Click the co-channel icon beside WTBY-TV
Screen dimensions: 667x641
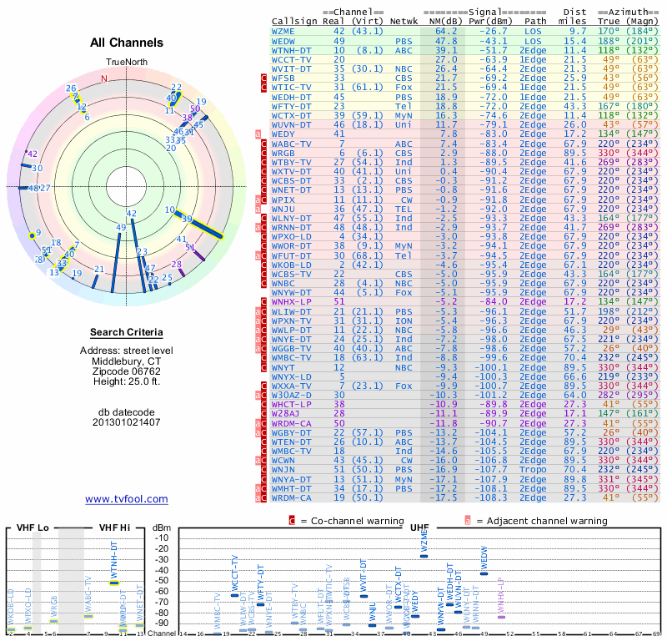[263, 162]
